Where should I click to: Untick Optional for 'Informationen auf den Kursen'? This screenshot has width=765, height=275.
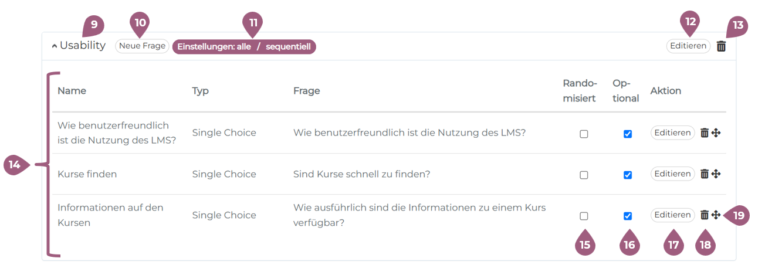pyautogui.click(x=628, y=216)
